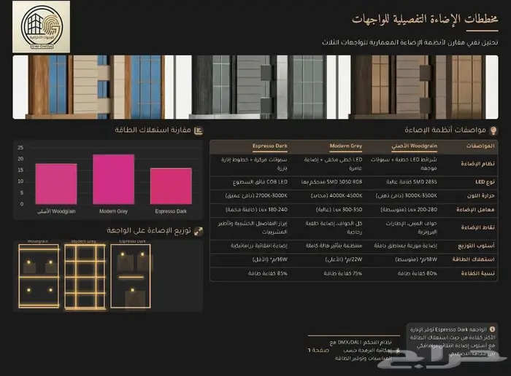Click the مقارنة استهلاك الطاقة section heading

(x=153, y=130)
